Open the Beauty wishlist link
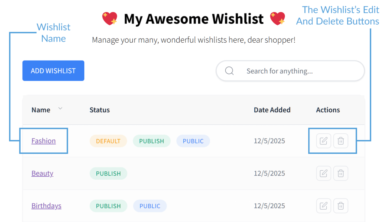 [x=42, y=173]
